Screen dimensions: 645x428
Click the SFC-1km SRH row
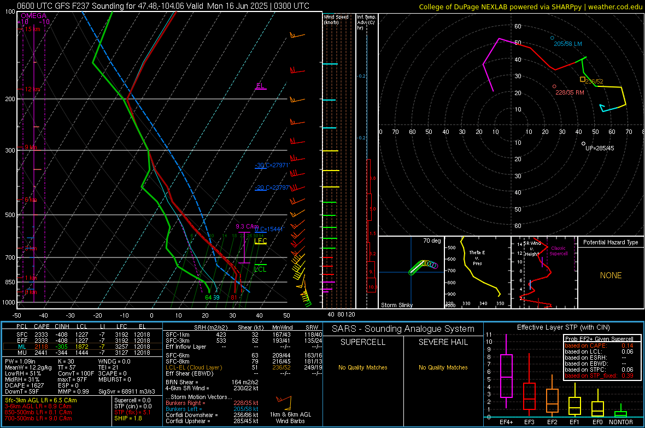(x=244, y=335)
